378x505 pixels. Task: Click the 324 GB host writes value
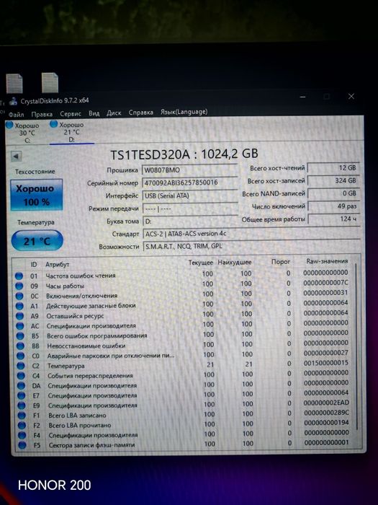[333, 180]
